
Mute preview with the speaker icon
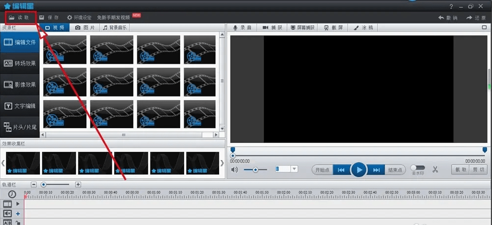click(x=234, y=169)
